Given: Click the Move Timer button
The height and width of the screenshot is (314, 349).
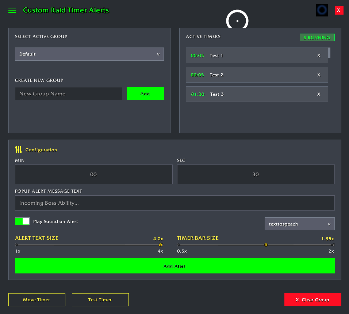Looking at the screenshot, I should 37,300.
